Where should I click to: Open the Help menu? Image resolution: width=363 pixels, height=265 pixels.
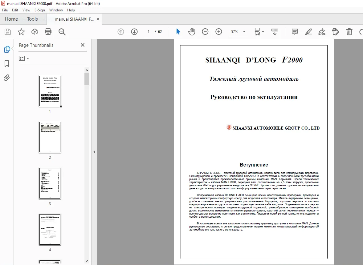tap(71, 10)
